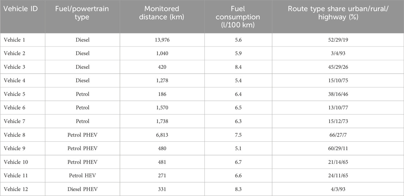
Task: Select the 15/12/73 route share cell
Action: pyautogui.click(x=338, y=121)
